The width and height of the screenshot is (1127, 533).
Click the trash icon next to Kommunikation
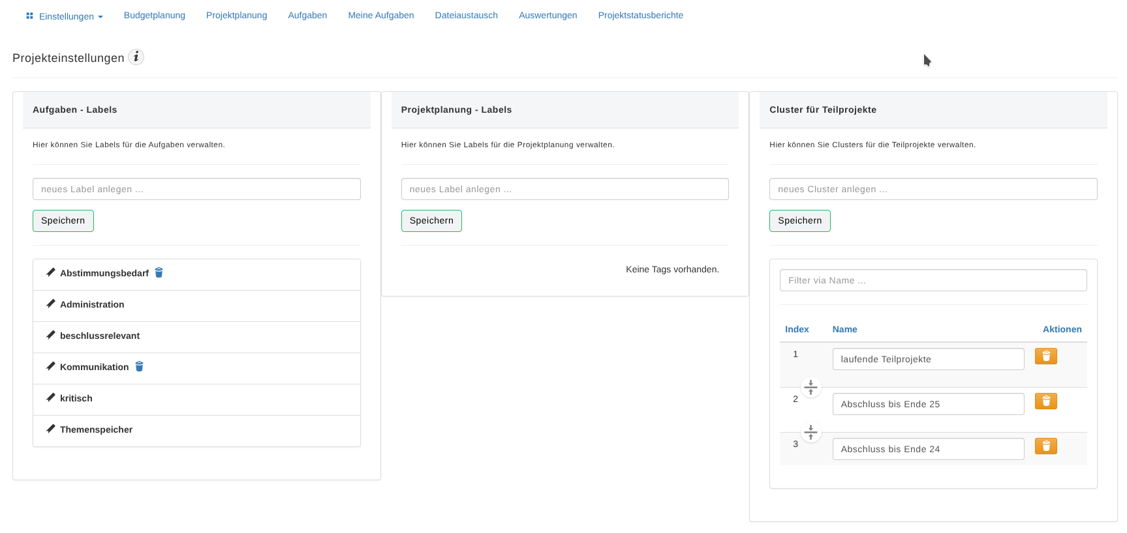[139, 366]
